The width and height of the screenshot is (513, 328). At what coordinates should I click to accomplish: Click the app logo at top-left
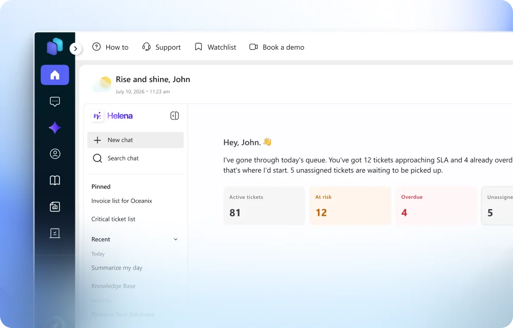pos(55,46)
